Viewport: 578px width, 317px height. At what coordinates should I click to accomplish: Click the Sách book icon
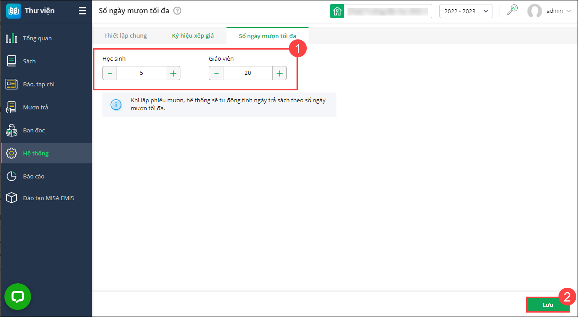click(12, 61)
